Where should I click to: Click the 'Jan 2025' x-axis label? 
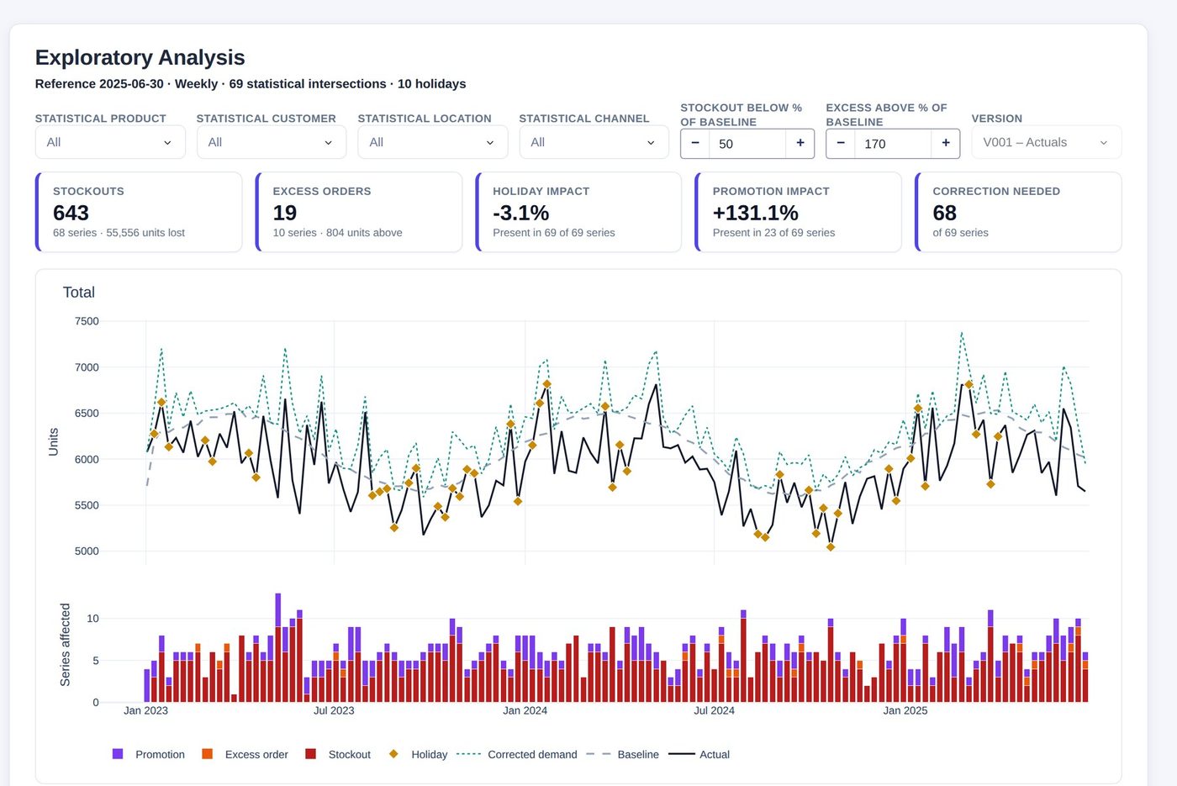click(905, 710)
